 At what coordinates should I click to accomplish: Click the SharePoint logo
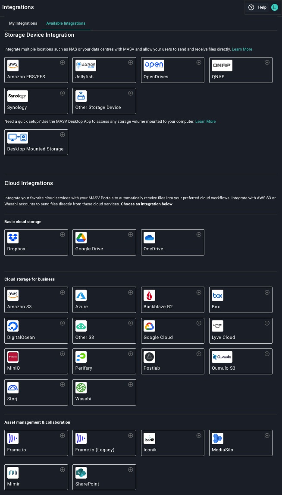[81, 473]
